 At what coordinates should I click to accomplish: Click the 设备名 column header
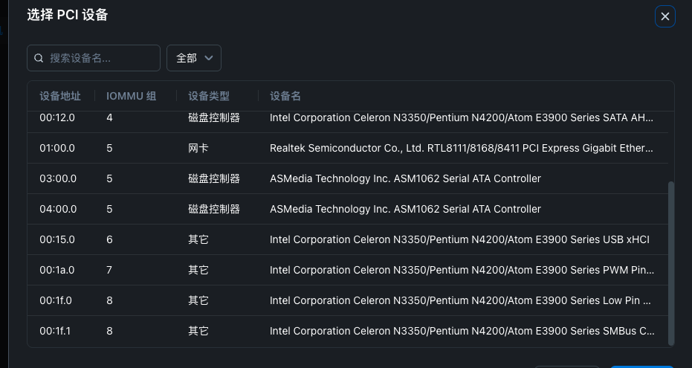point(285,96)
